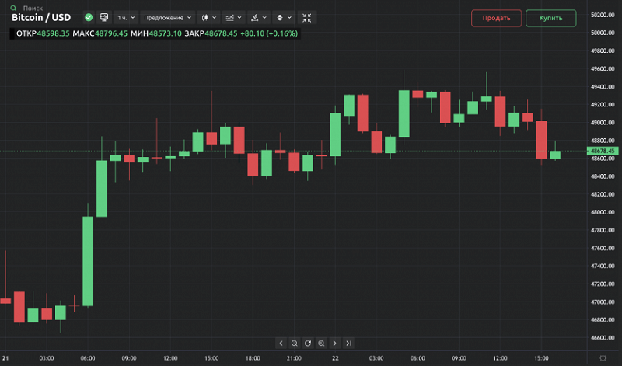Expand the layers dropdown
Image resolution: width=622 pixels, height=366 pixels.
tap(284, 16)
